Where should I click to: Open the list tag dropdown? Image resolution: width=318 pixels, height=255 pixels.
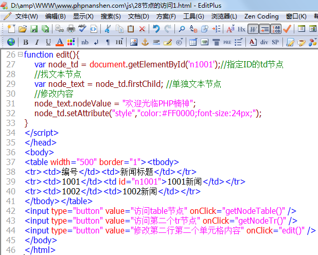(239, 42)
